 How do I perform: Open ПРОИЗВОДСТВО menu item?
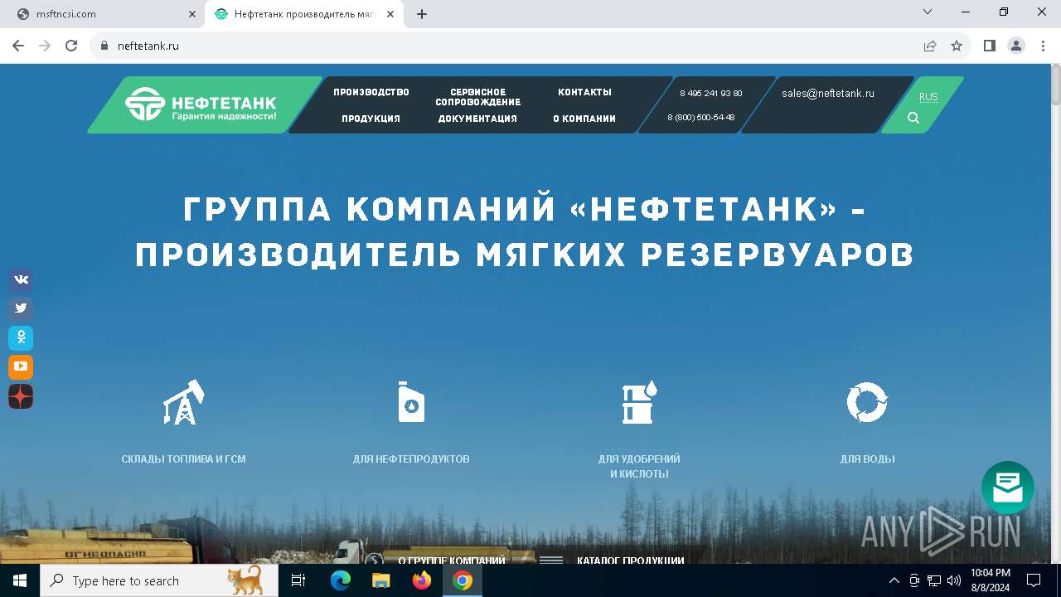pyautogui.click(x=371, y=92)
